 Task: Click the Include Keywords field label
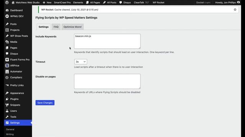(x=46, y=37)
